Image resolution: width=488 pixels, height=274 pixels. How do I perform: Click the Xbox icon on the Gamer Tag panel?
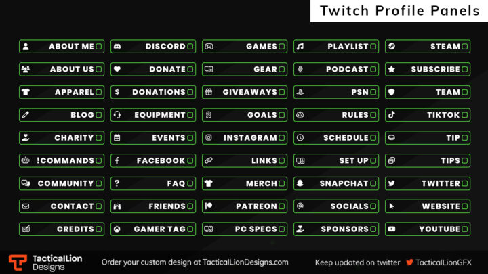117,229
